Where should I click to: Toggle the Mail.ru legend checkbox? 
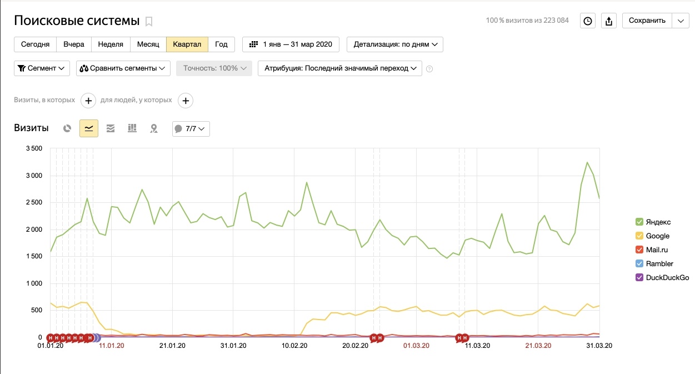(639, 250)
